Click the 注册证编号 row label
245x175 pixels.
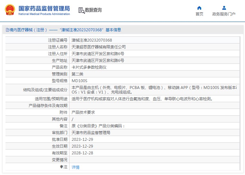pyautogui.click(x=58, y=40)
